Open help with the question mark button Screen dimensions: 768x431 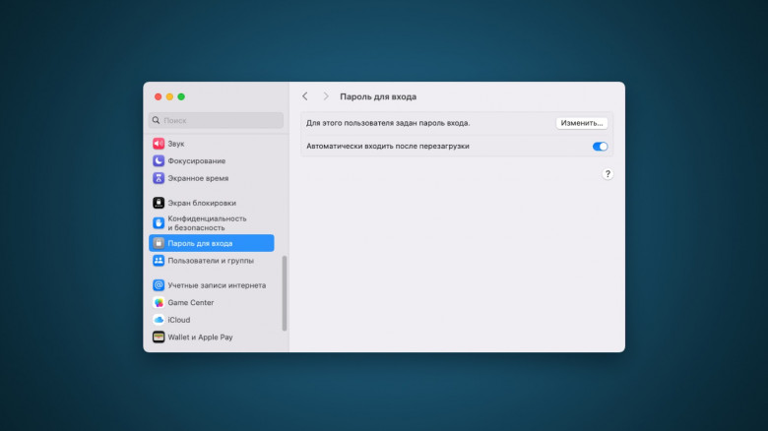click(608, 174)
